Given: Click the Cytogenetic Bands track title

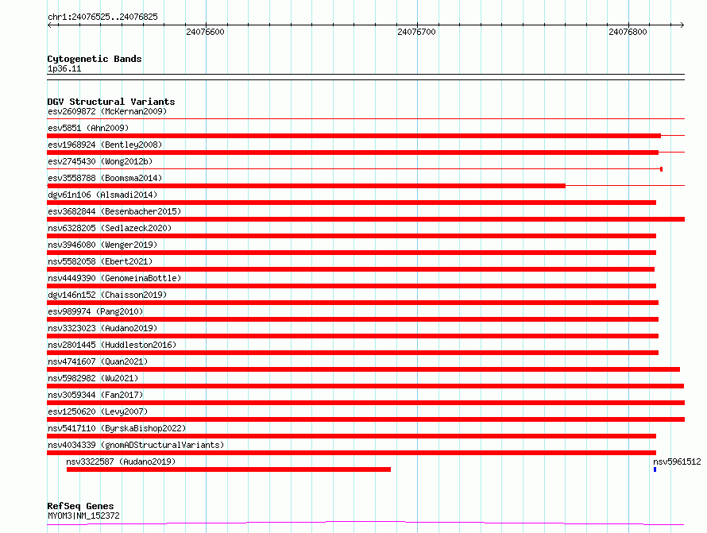Looking at the screenshot, I should click(95, 59).
